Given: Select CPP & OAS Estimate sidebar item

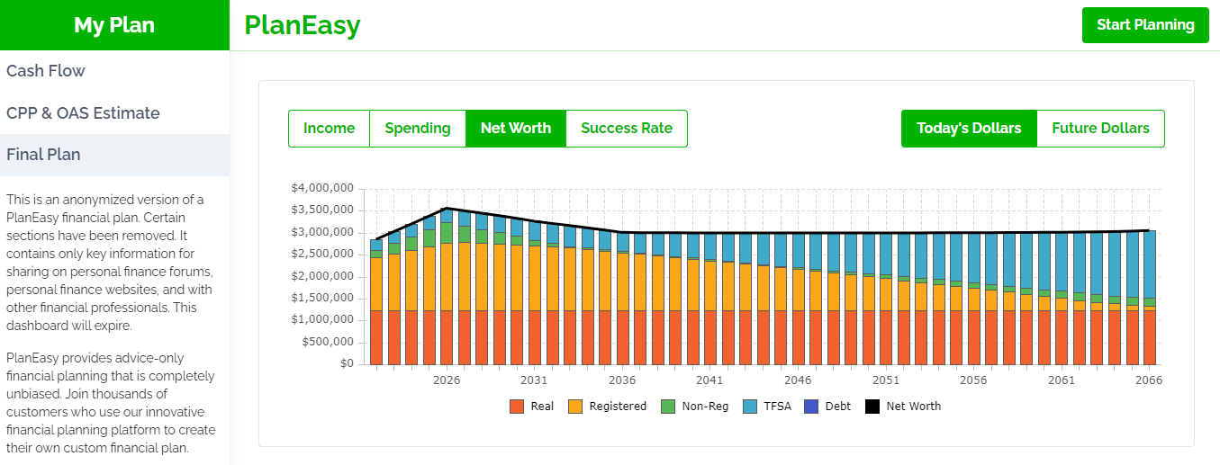Looking at the screenshot, I should 114,113.
